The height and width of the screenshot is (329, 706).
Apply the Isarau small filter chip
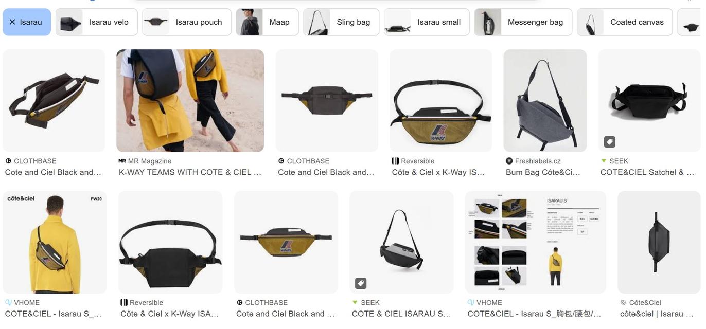[x=427, y=22]
